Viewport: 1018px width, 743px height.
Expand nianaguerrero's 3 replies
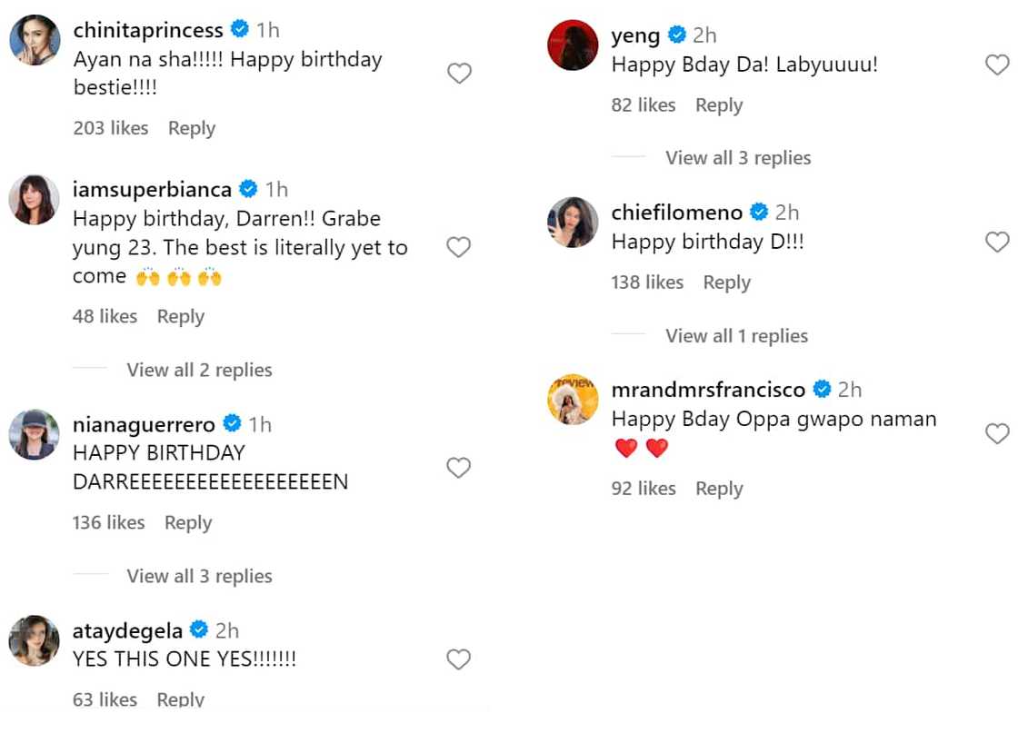click(199, 576)
